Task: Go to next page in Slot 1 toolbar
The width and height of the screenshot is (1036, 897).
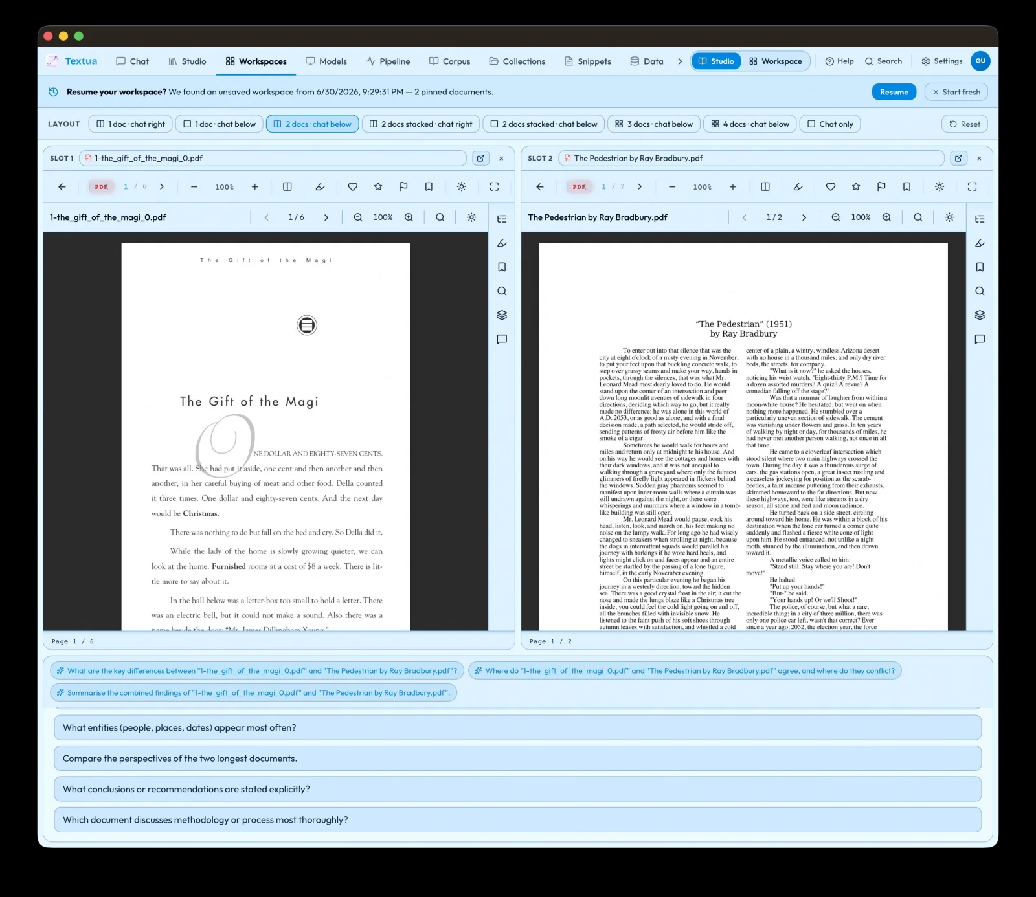Action: (x=162, y=187)
